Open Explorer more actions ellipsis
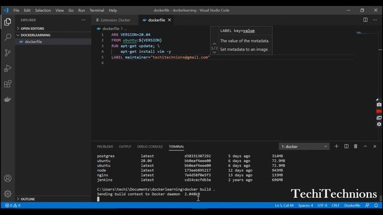 pyautogui.click(x=84, y=20)
